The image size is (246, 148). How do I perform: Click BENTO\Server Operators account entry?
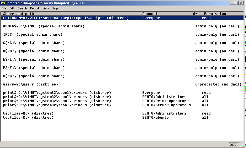pyautogui.click(x=167, y=105)
